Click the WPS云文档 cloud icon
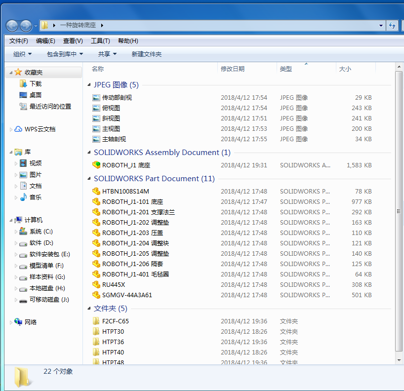 pyautogui.click(x=18, y=129)
